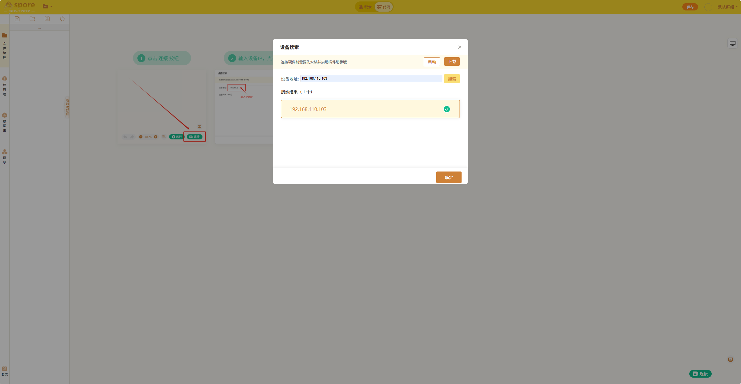The height and width of the screenshot is (384, 741).
Task: Open 文件管理 sidebar panel
Action: pos(4,46)
